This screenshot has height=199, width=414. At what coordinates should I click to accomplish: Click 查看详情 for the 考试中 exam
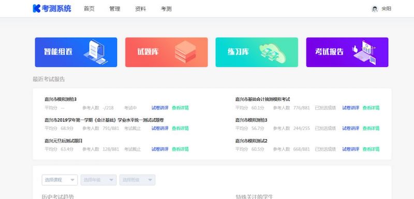click(180, 108)
